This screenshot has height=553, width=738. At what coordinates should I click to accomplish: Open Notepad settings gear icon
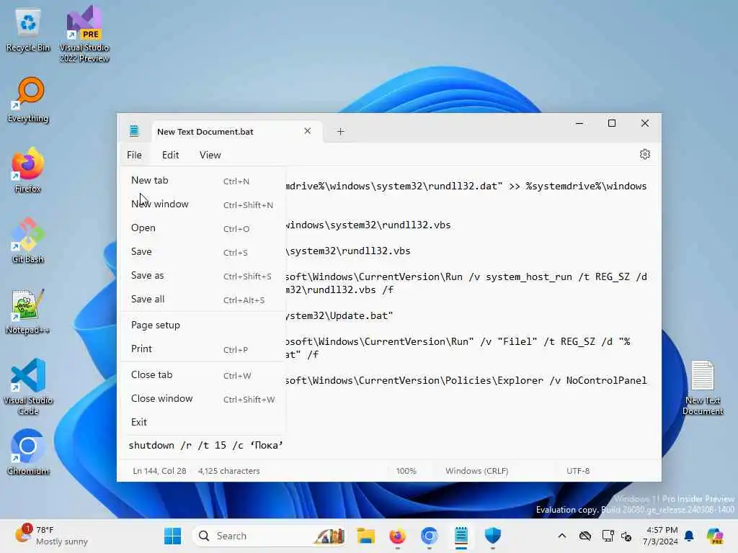click(x=645, y=154)
